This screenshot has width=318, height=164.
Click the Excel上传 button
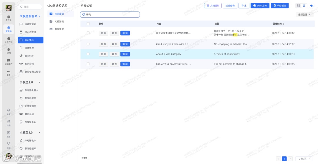[x=260, y=6]
